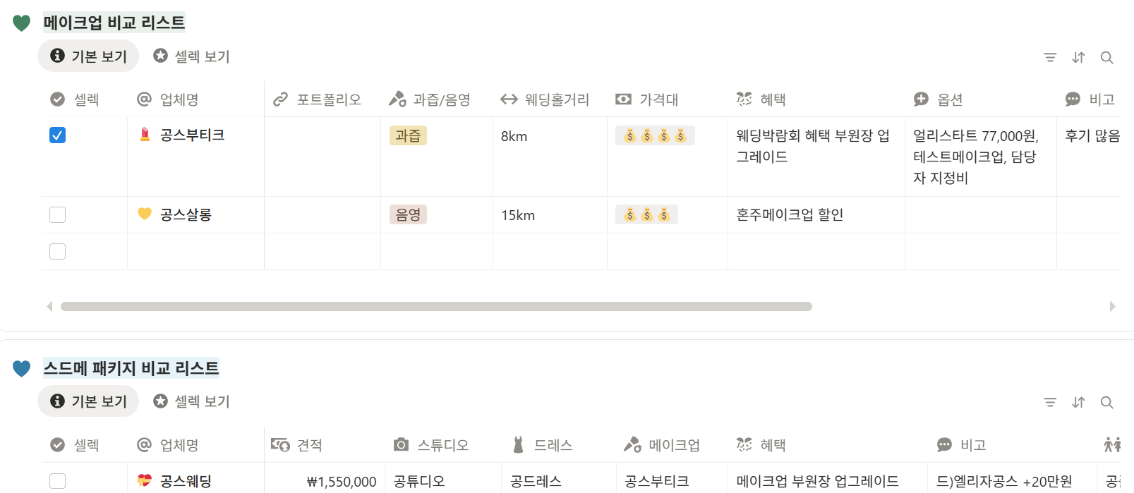Check the 셀렉 checkbox for 공스웨딩
Viewport: 1134px width, 493px height.
tap(57, 481)
